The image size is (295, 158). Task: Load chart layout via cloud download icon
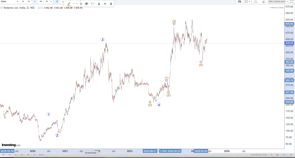pyautogui.click(x=256, y=1)
